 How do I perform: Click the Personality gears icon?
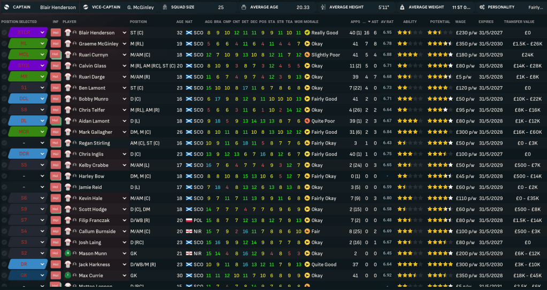pos(467,7)
